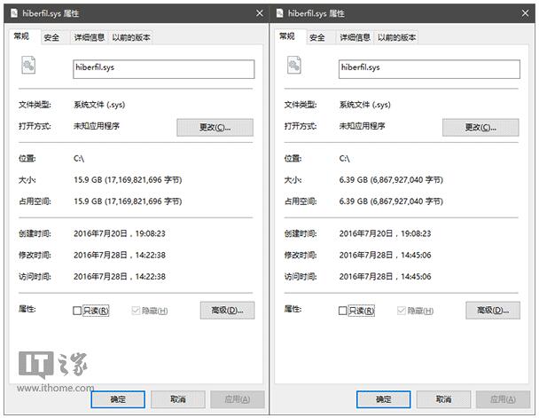Image resolution: width=539 pixels, height=418 pixels.
Task: Open 以前的版本 tab in right window
Action: [396, 37]
